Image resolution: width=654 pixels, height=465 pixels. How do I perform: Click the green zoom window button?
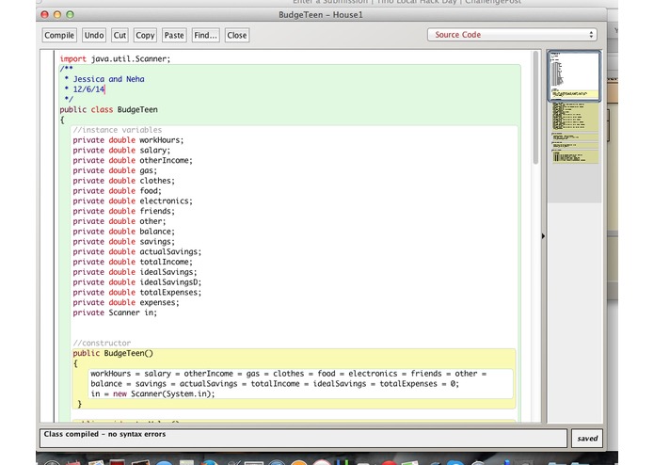point(70,15)
